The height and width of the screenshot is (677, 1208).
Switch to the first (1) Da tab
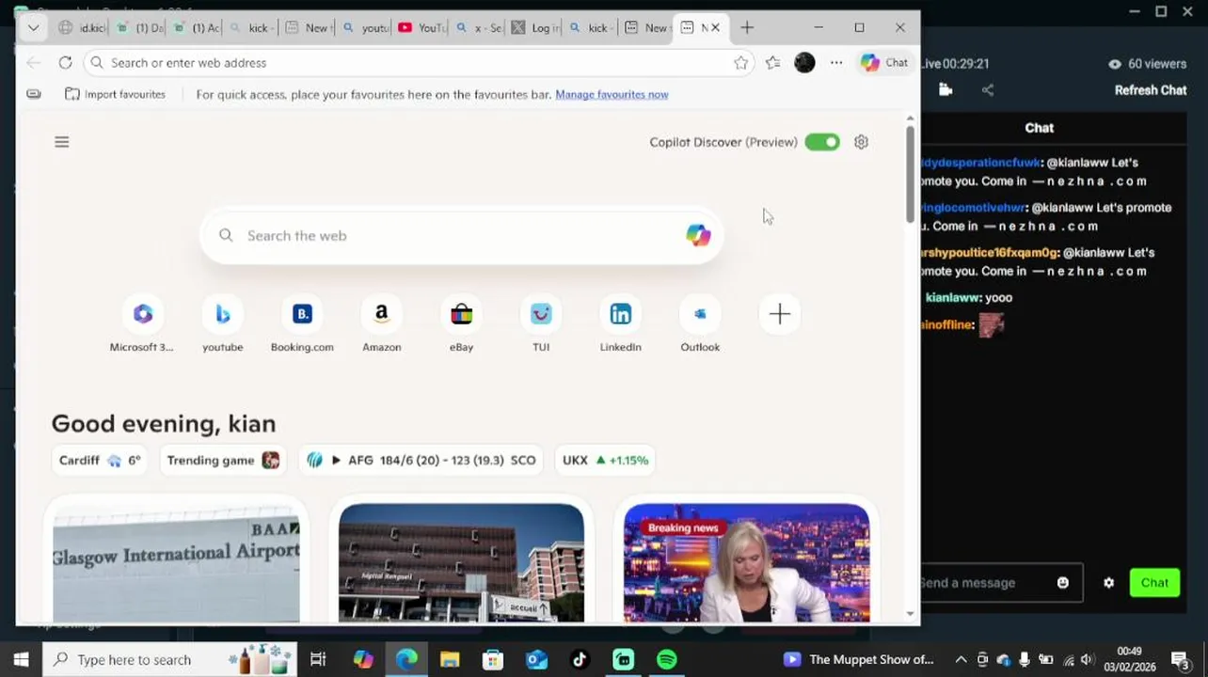[x=139, y=28]
